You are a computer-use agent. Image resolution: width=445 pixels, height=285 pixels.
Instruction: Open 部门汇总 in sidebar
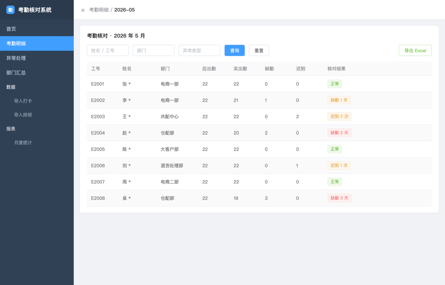point(37,73)
